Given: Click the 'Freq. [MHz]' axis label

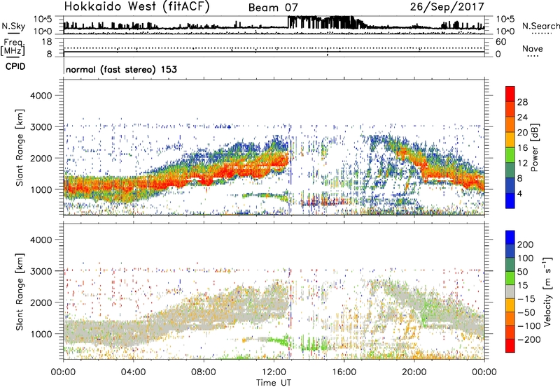Looking at the screenshot, I should point(13,47).
